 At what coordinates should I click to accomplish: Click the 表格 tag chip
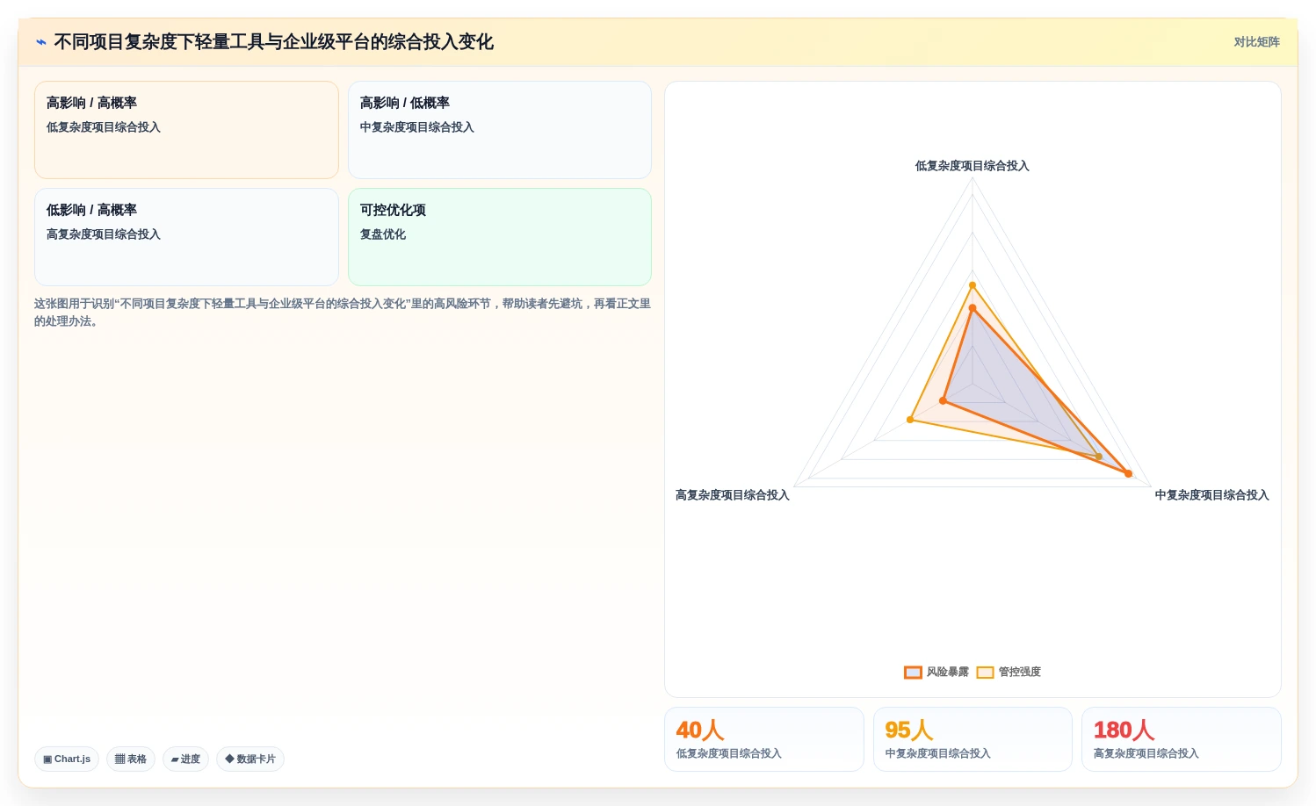tap(131, 759)
